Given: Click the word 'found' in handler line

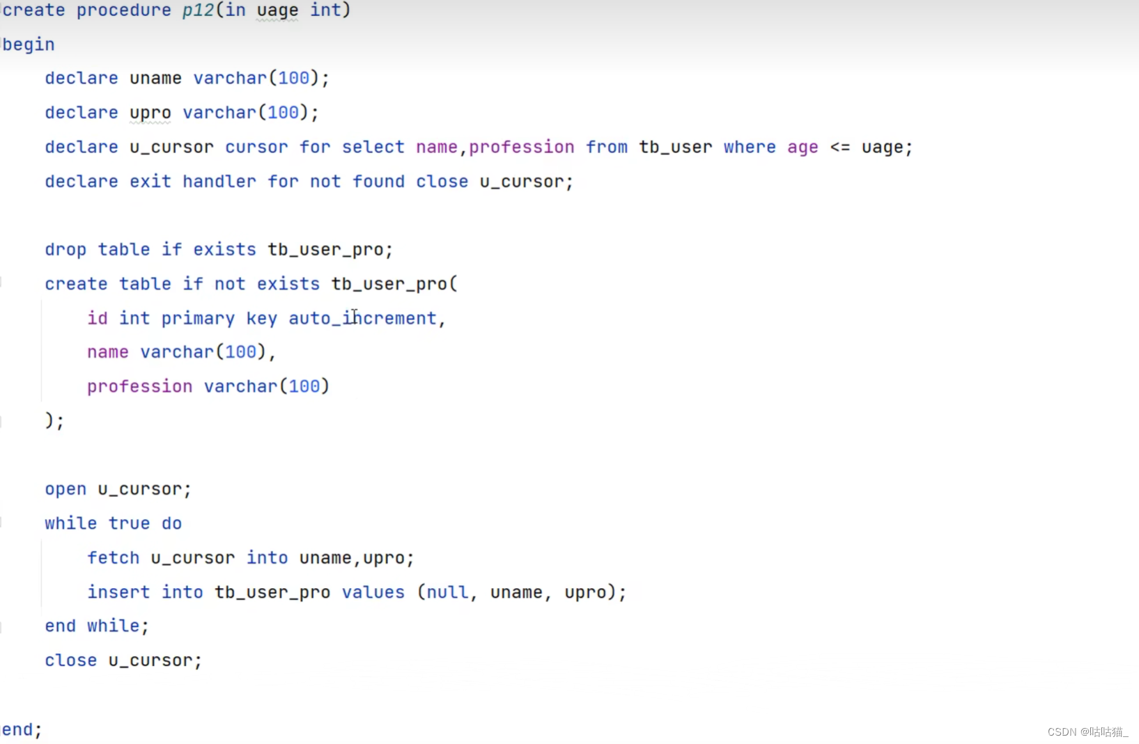Looking at the screenshot, I should [x=378, y=182].
